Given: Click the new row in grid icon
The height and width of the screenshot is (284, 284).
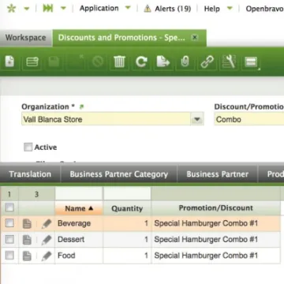Looking at the screenshot, I should pyautogui.click(x=32, y=62).
